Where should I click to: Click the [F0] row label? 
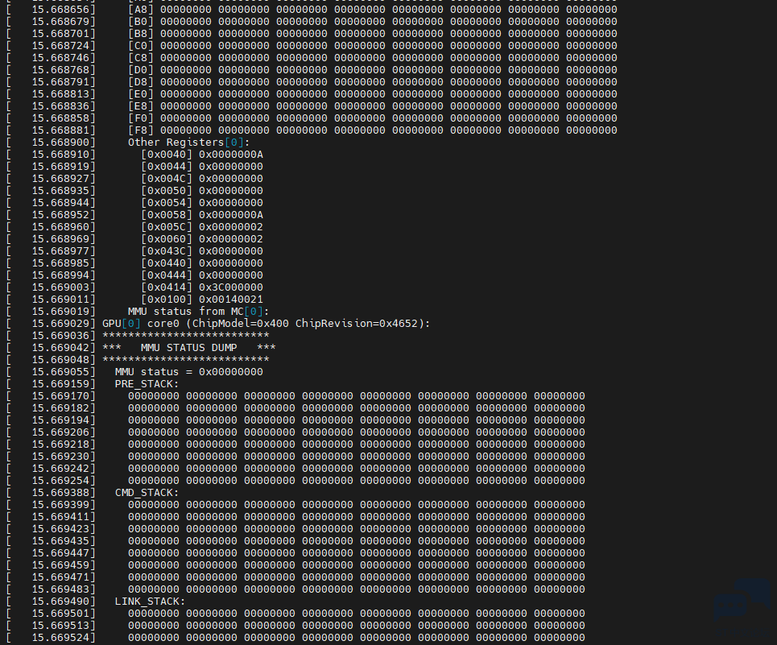coord(141,118)
